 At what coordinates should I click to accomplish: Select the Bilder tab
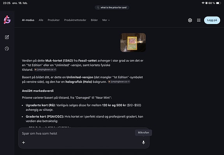pyautogui.click(x=94, y=20)
